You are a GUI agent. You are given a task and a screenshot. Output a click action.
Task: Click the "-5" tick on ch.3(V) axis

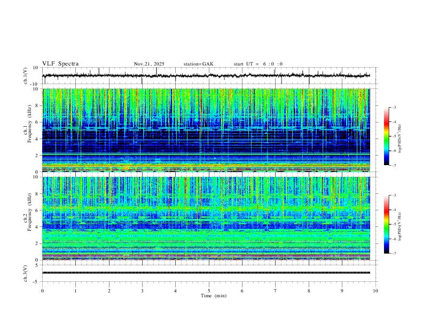click(x=36, y=282)
